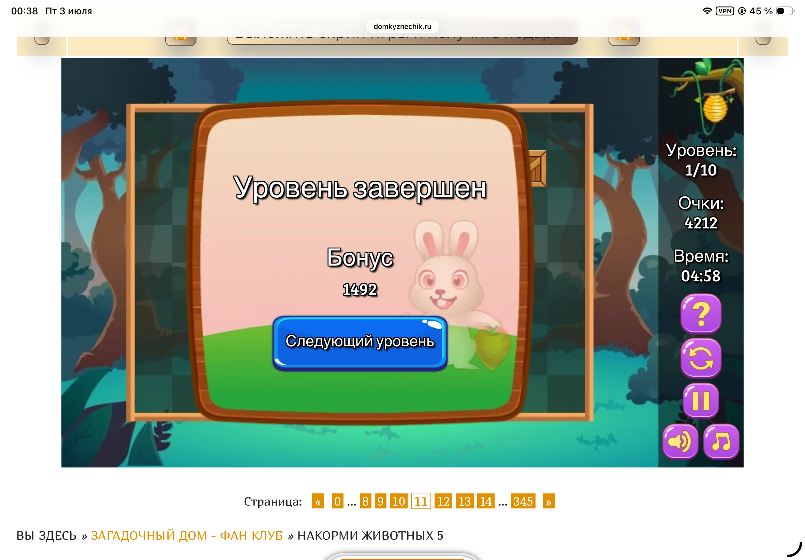
Task: Click the Уровень 1/10 indicator
Action: pyautogui.click(x=701, y=160)
